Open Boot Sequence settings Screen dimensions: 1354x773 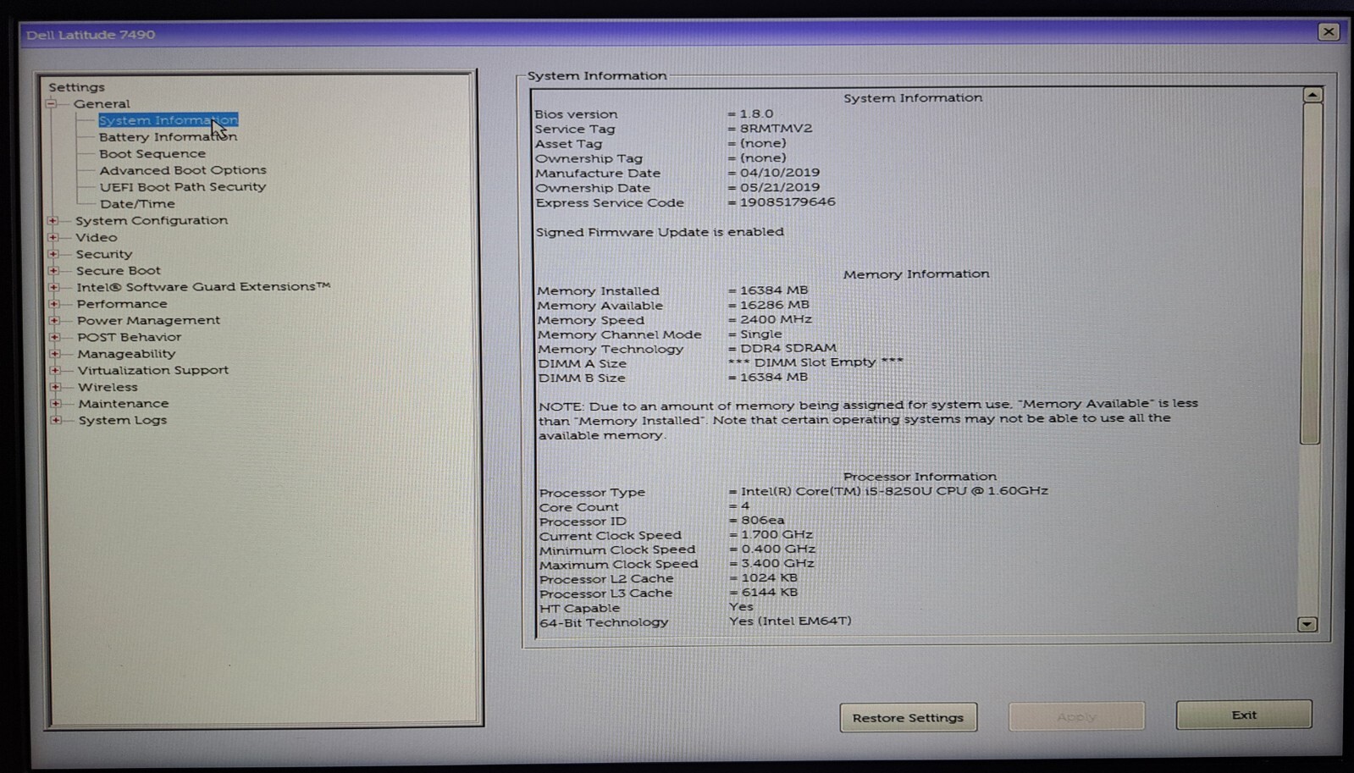152,154
